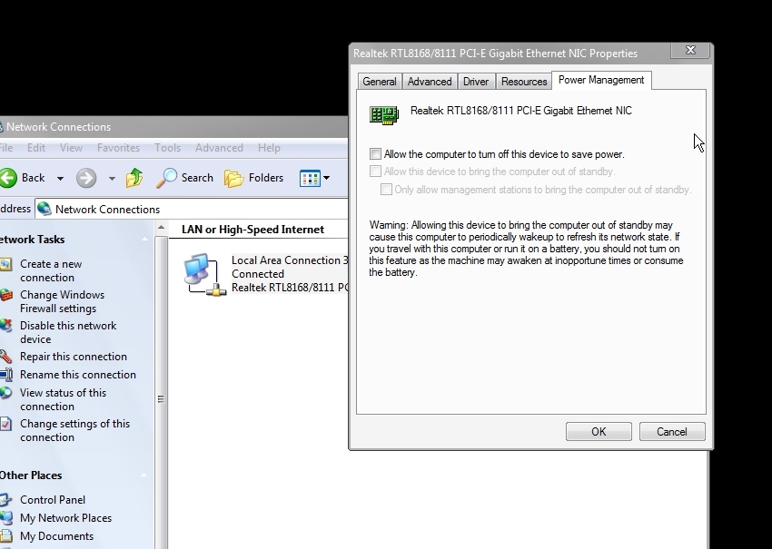Screen dimensions: 772x549
Task: Open Control Panel link under Other Places
Action: (x=53, y=500)
